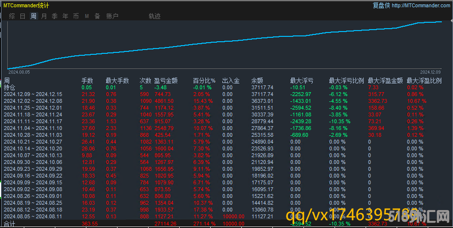
Task: Click the 最大浮亏比例 column header
Action: [346, 81]
